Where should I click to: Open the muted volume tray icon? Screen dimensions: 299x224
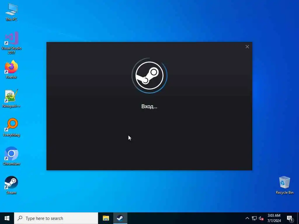(x=261, y=218)
